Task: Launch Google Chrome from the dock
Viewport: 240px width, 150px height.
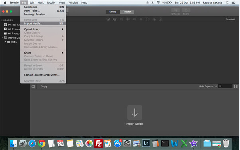Action: point(41,144)
